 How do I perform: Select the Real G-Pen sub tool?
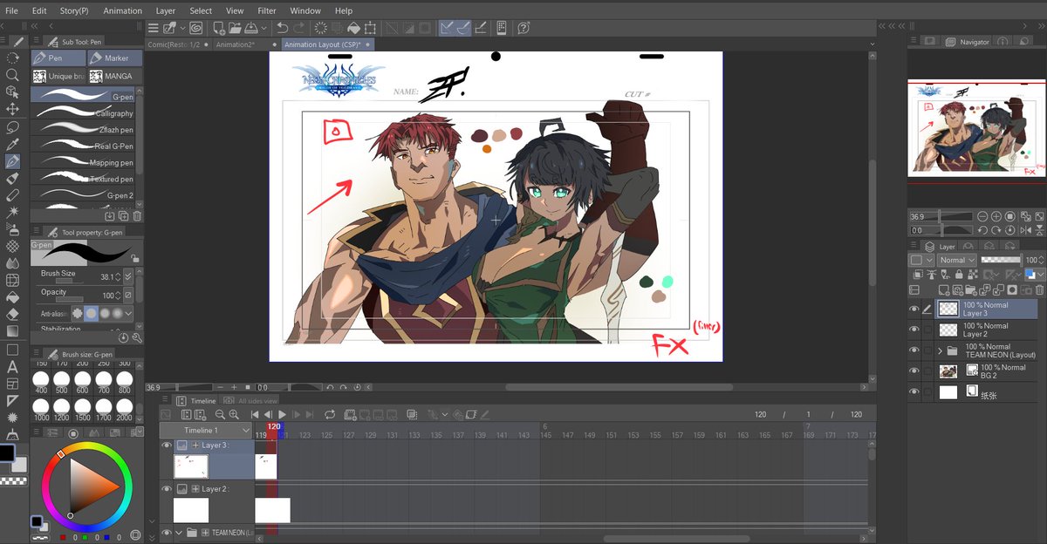coord(85,146)
